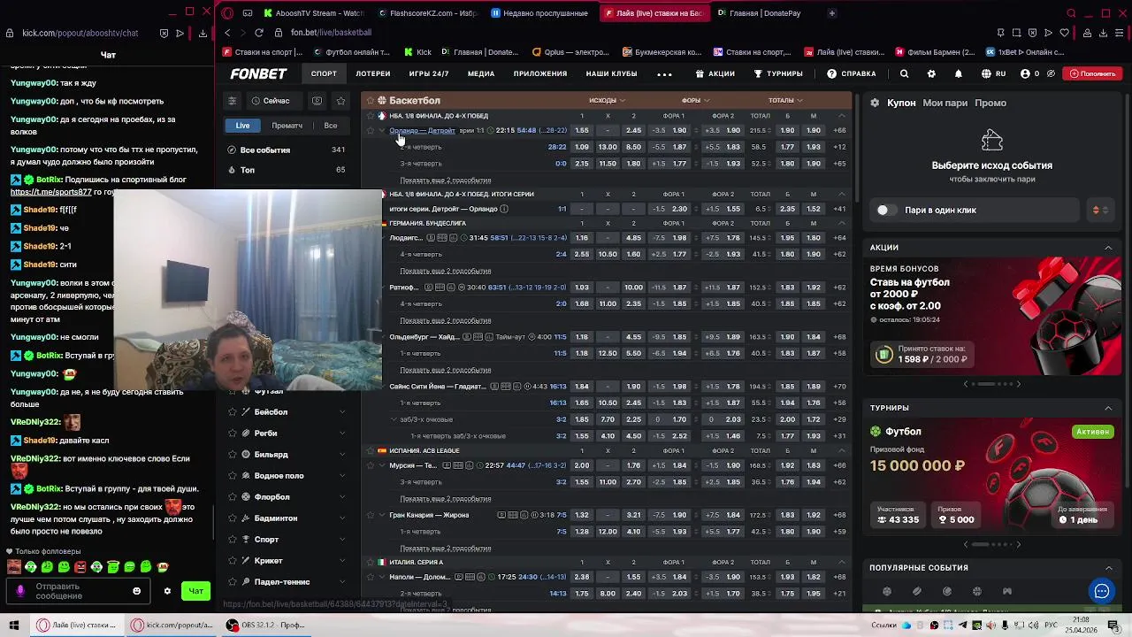The image size is (1132, 637).
Task: Open the Исходы column dropdown
Action: click(608, 101)
